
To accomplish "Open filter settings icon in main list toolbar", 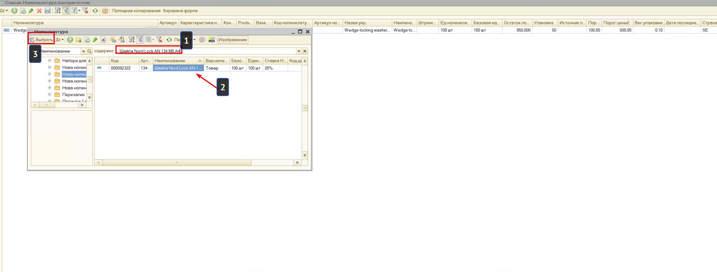I will pyautogui.click(x=58, y=11).
